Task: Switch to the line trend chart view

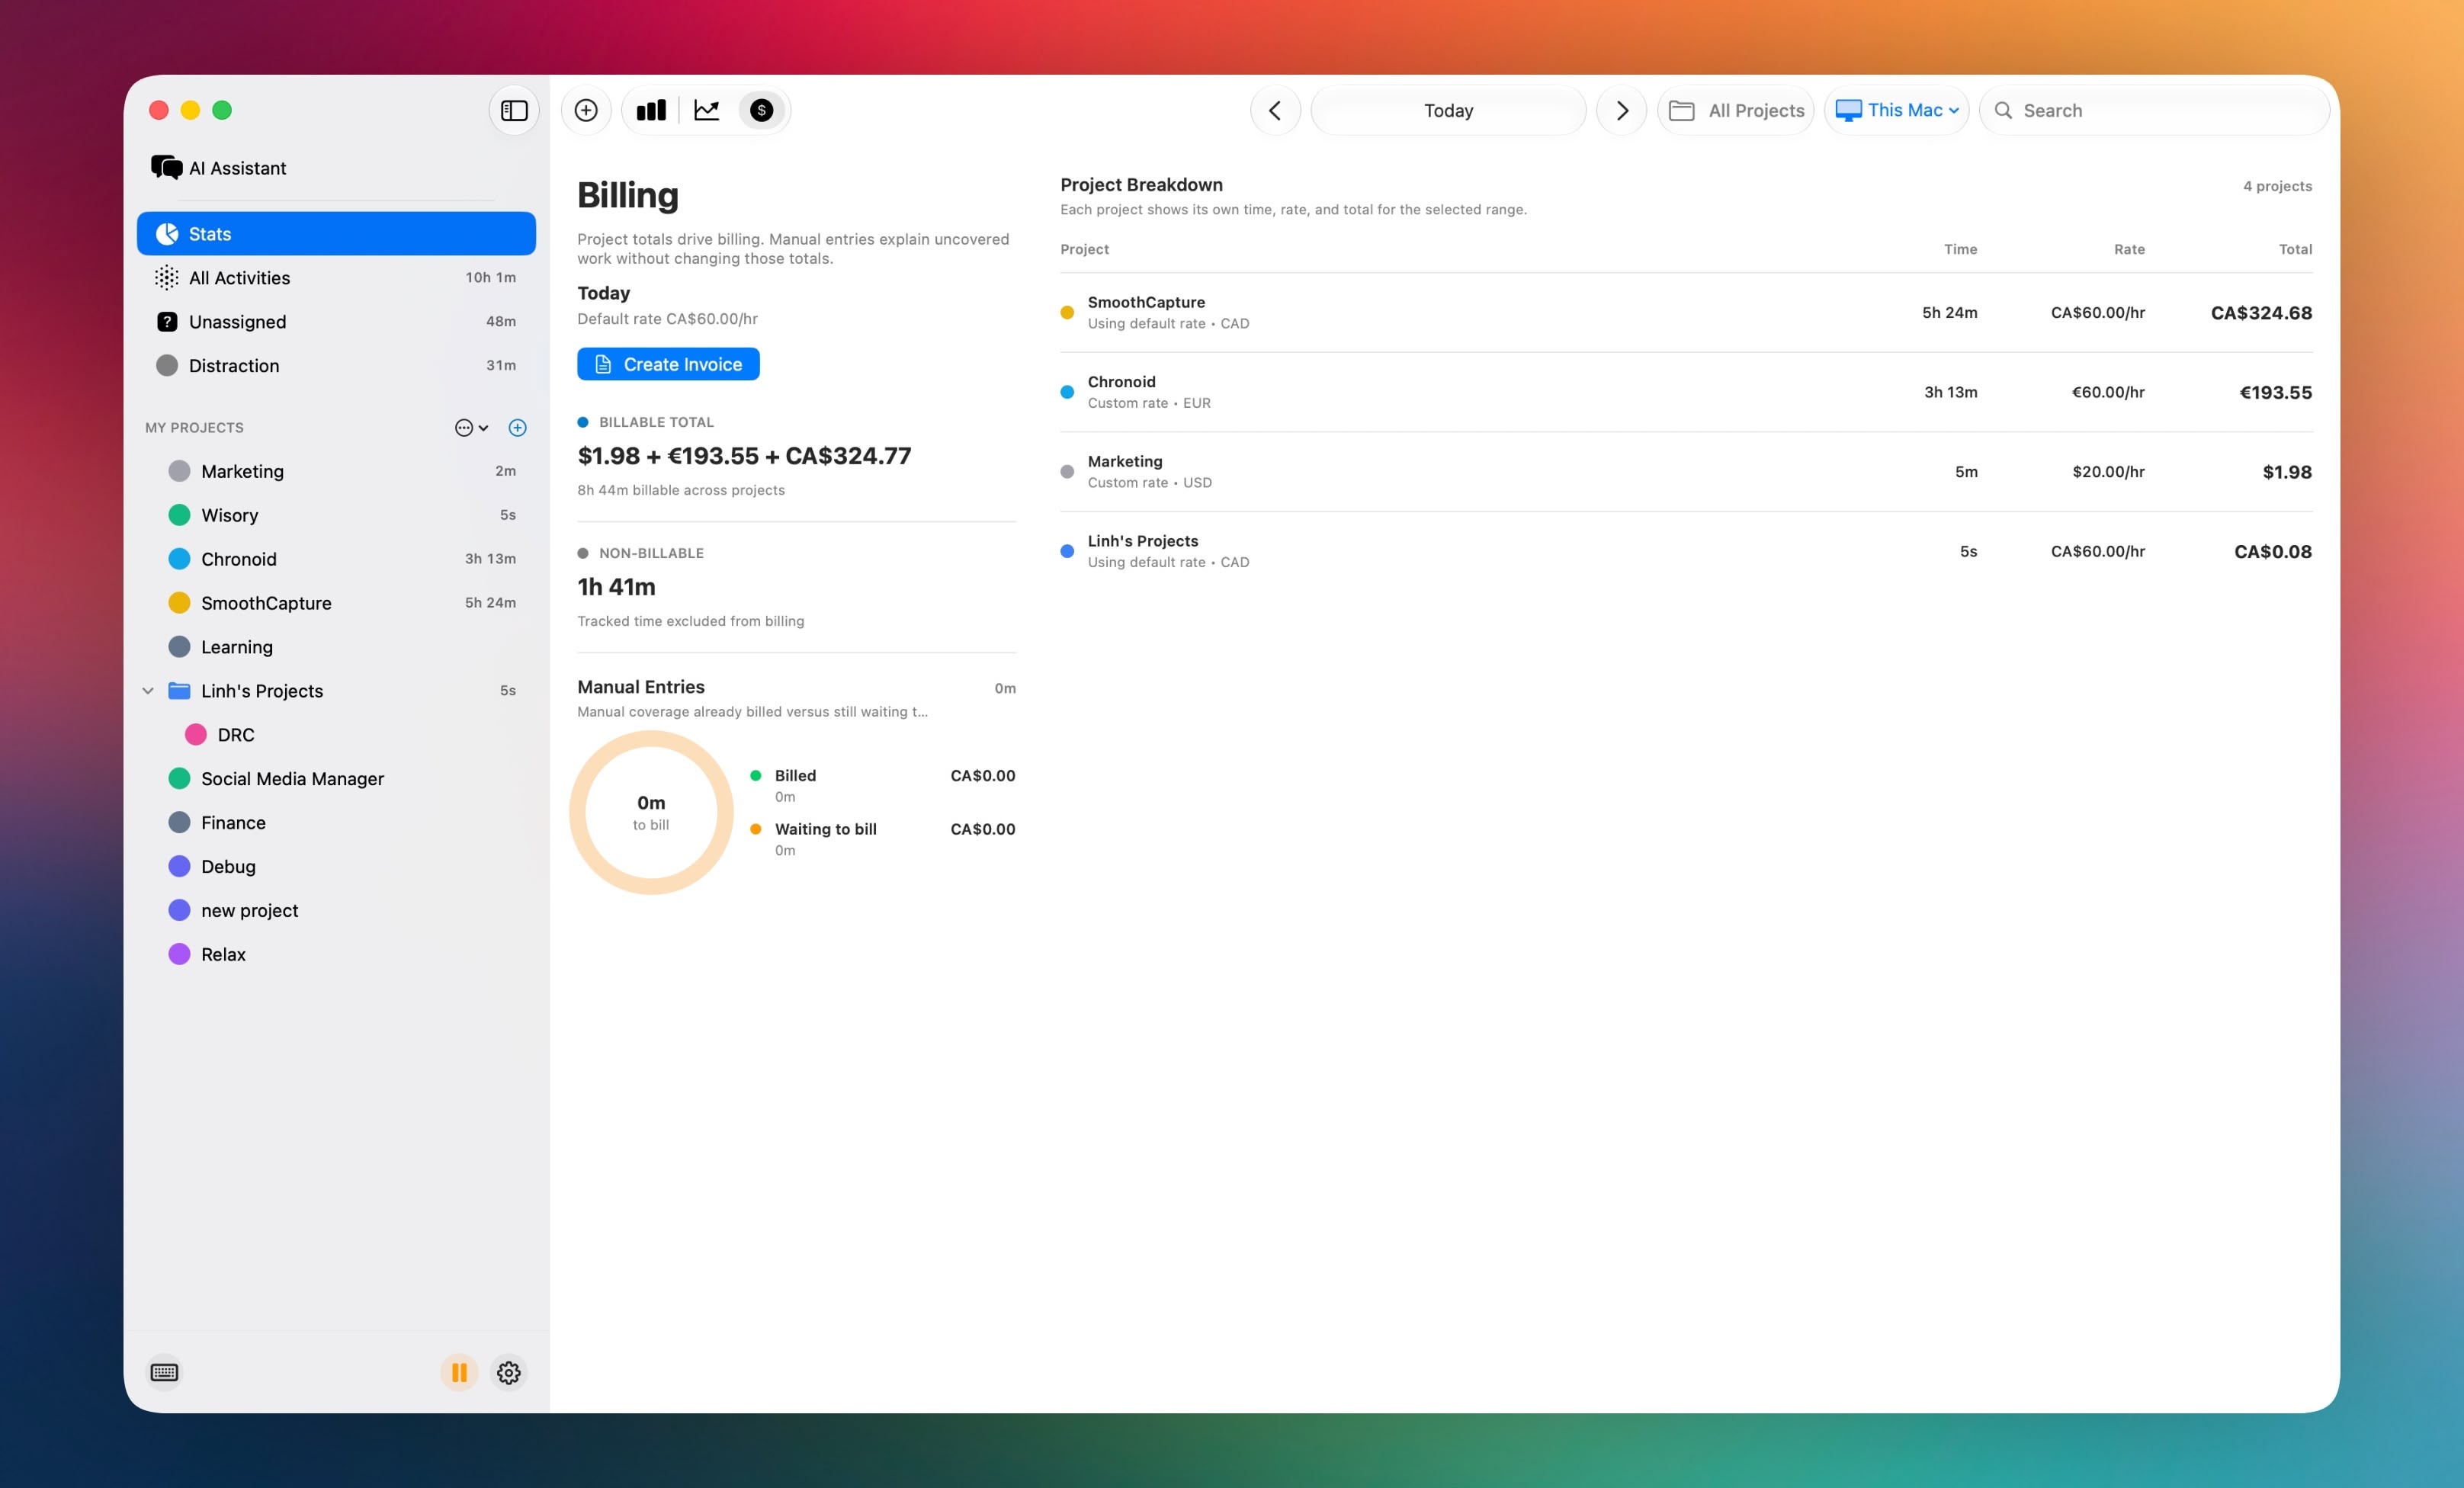Action: [707, 110]
